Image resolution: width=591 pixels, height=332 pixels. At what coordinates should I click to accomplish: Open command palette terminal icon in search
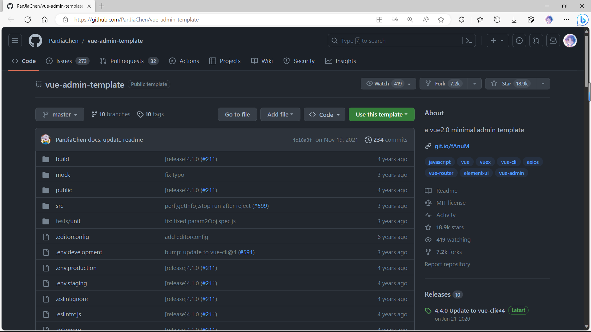tap(469, 41)
